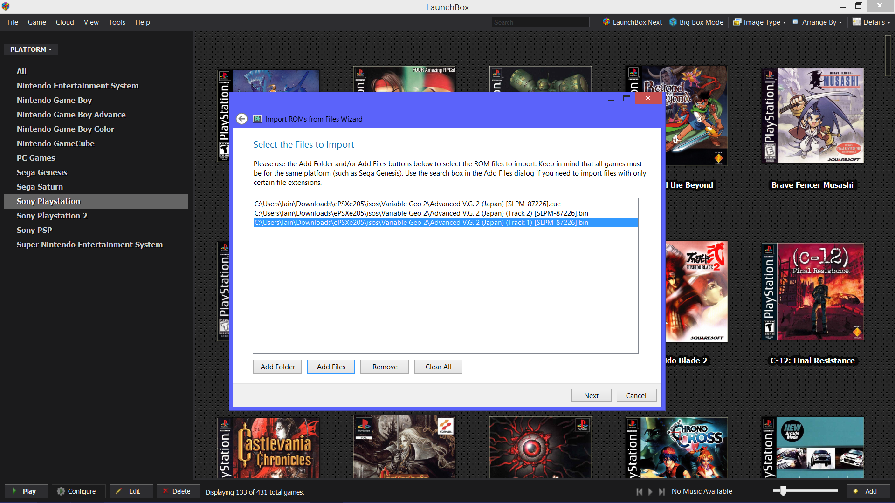Viewport: 895px width, 503px height.
Task: Click the Import ROMs wizard title icon
Action: tap(257, 119)
